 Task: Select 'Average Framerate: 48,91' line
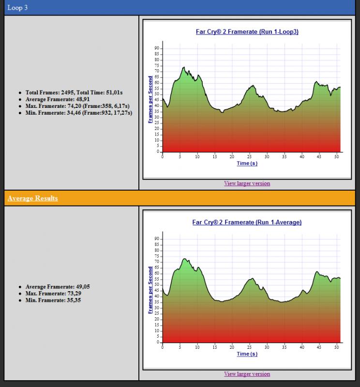coord(58,99)
